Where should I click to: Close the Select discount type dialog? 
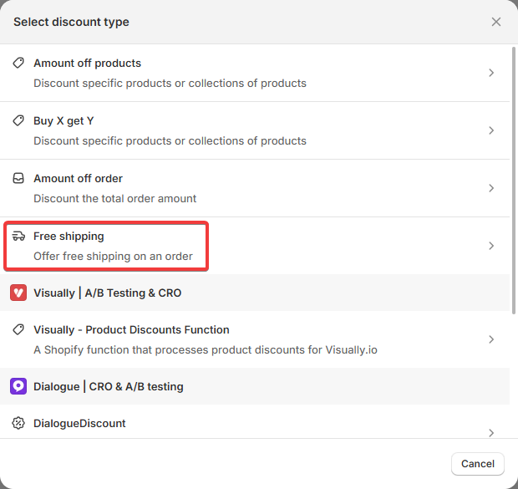496,22
